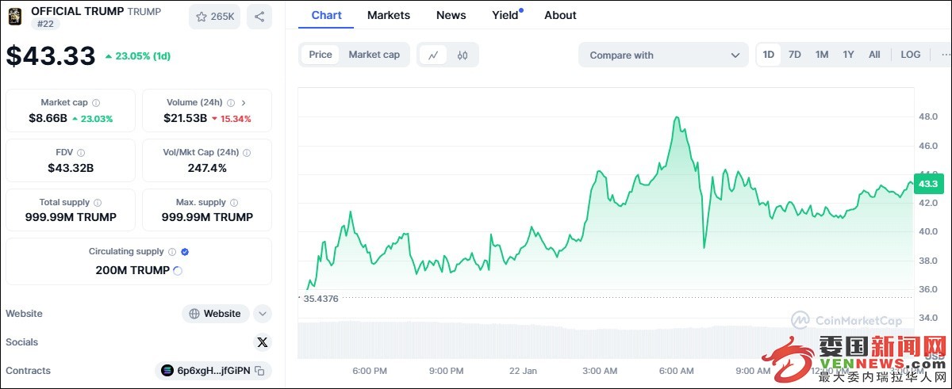952x389 pixels.
Task: Open the Website link button
Action: point(216,314)
